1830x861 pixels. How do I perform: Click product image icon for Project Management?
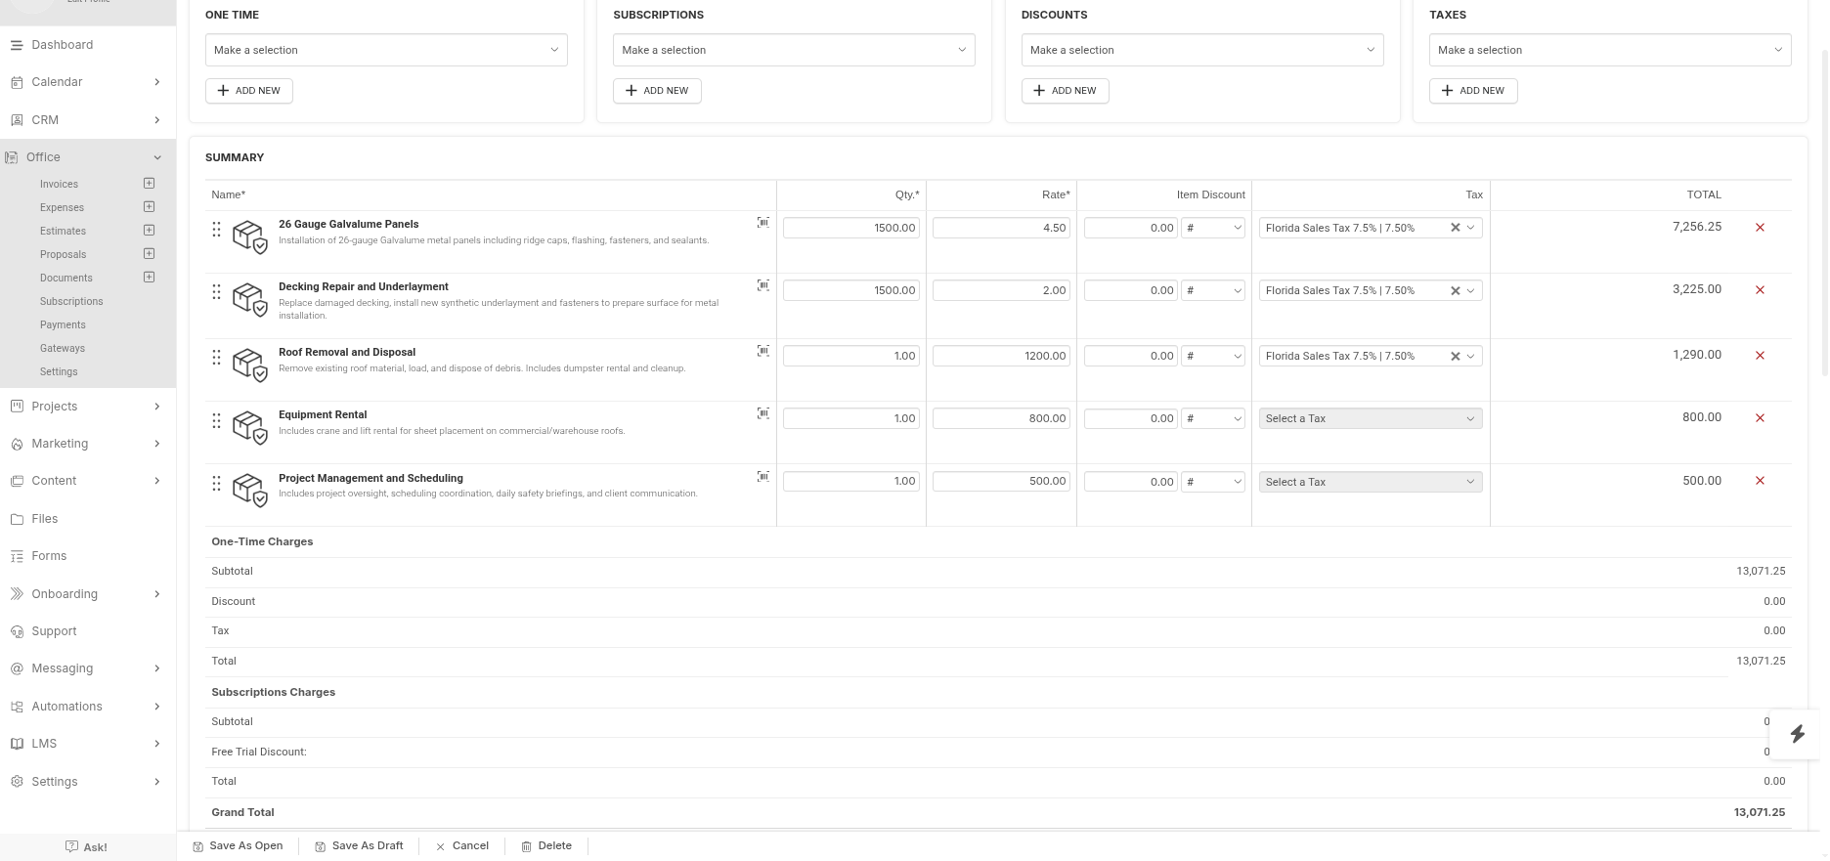249,488
